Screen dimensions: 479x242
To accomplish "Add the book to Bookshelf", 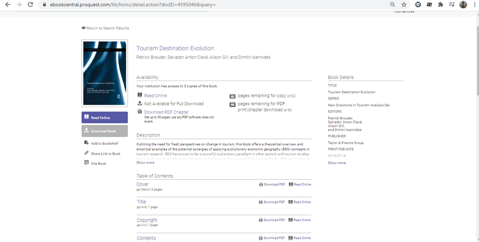I will pyautogui.click(x=104, y=143).
